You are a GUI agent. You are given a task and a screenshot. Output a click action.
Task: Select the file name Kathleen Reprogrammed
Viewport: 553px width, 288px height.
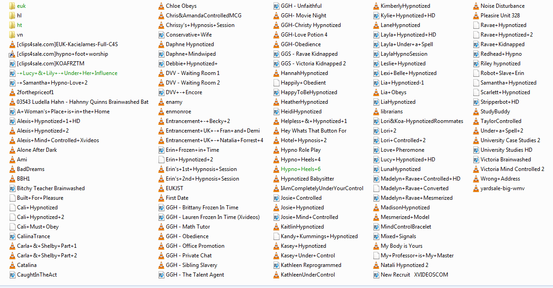311,265
